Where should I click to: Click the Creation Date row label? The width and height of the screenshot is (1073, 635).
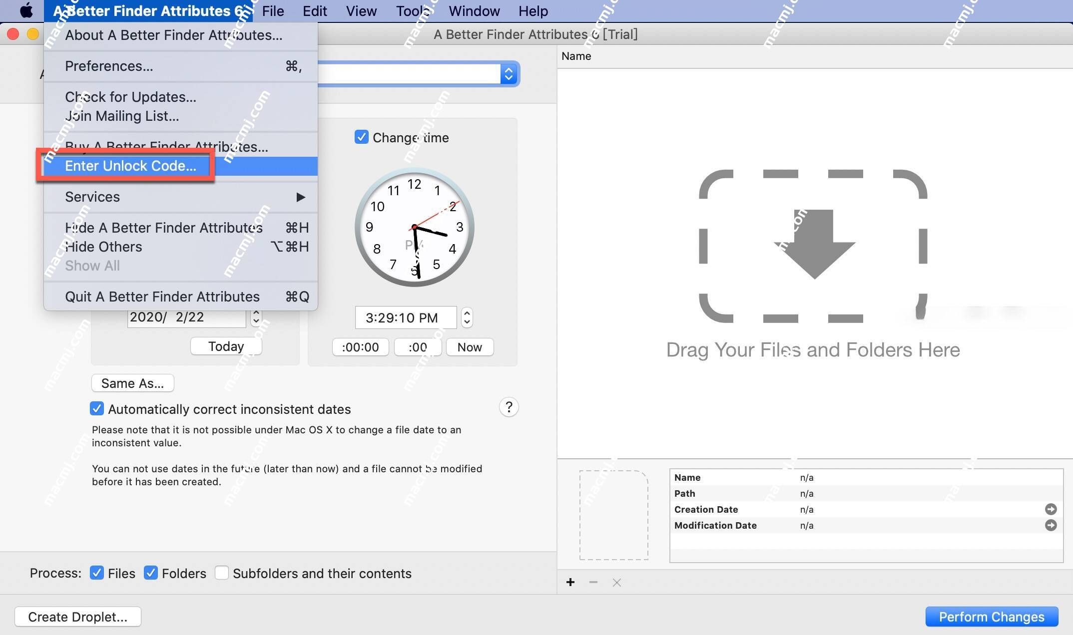[706, 509]
